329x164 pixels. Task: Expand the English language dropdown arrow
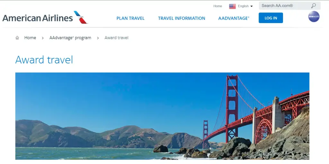point(252,6)
